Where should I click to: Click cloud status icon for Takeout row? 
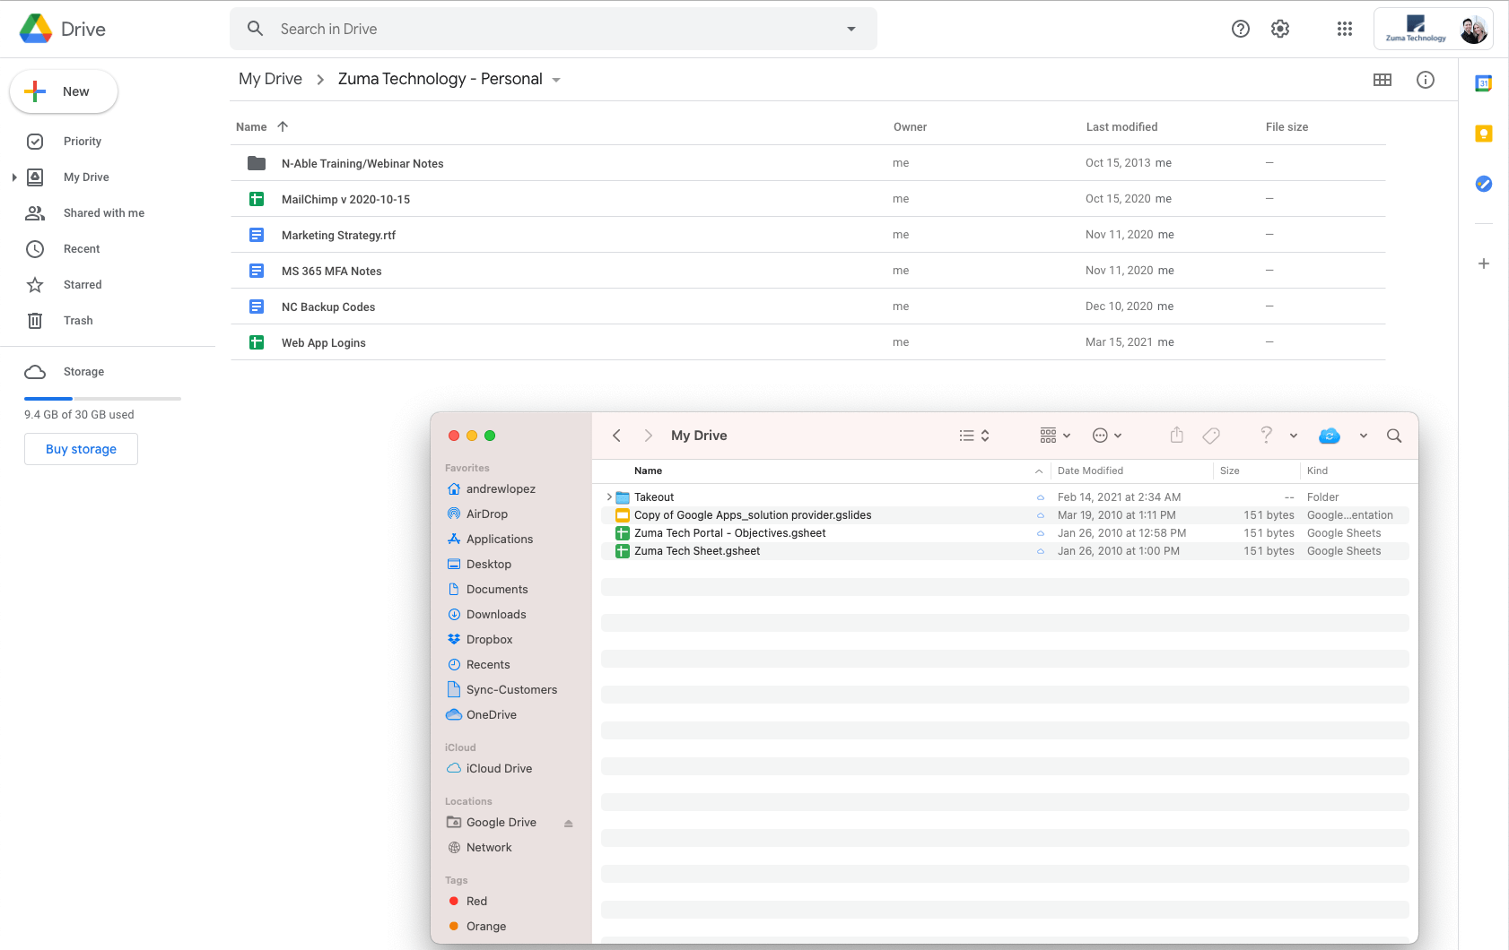tap(1041, 497)
